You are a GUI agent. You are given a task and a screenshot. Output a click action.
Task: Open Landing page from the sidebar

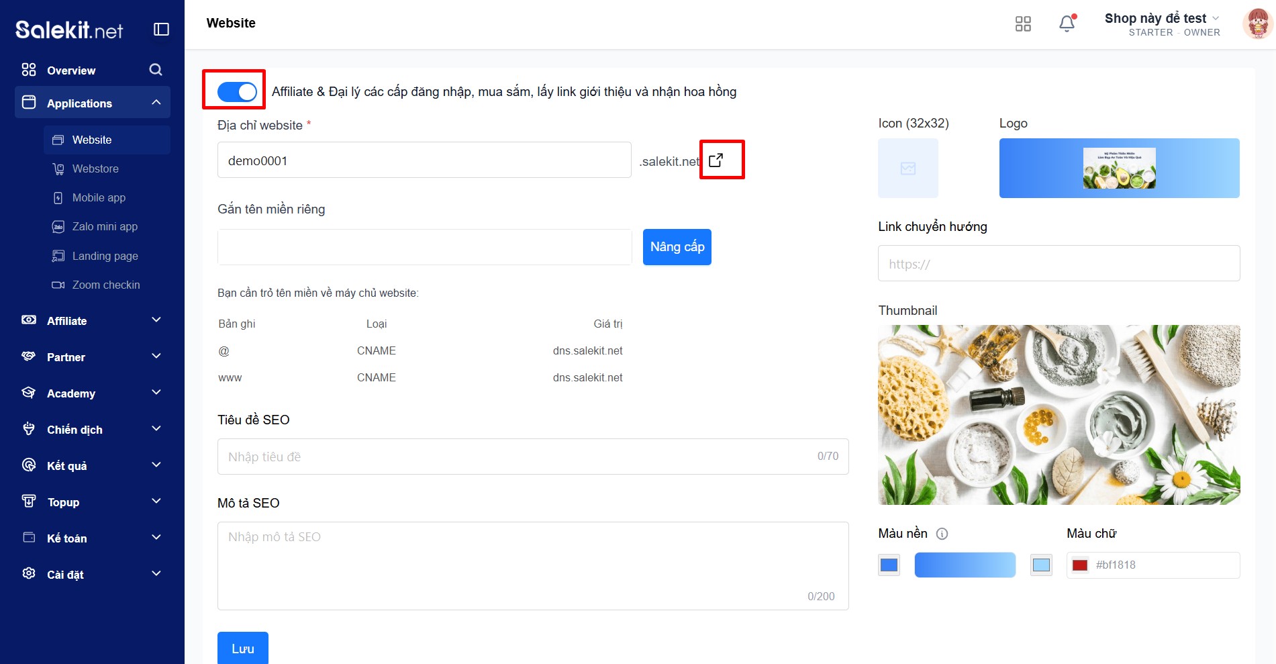(x=105, y=256)
